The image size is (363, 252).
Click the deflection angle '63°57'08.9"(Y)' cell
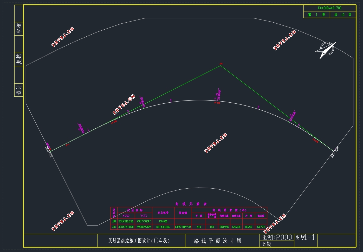click(x=183, y=227)
